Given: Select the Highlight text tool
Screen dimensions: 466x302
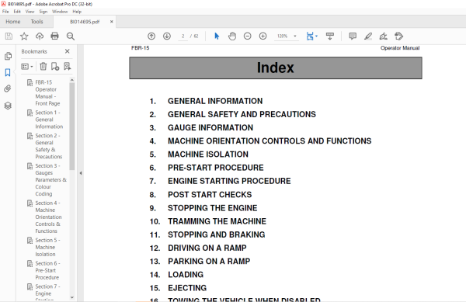Looking at the screenshot, I should pyautogui.click(x=368, y=36).
